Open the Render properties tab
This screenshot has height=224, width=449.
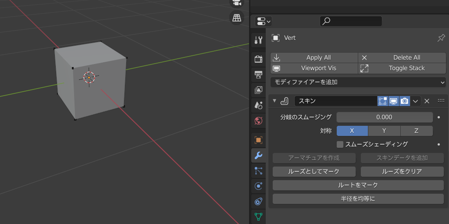(x=258, y=59)
